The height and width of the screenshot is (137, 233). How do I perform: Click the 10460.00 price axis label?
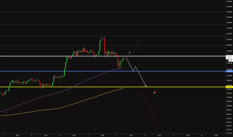coord(229,93)
